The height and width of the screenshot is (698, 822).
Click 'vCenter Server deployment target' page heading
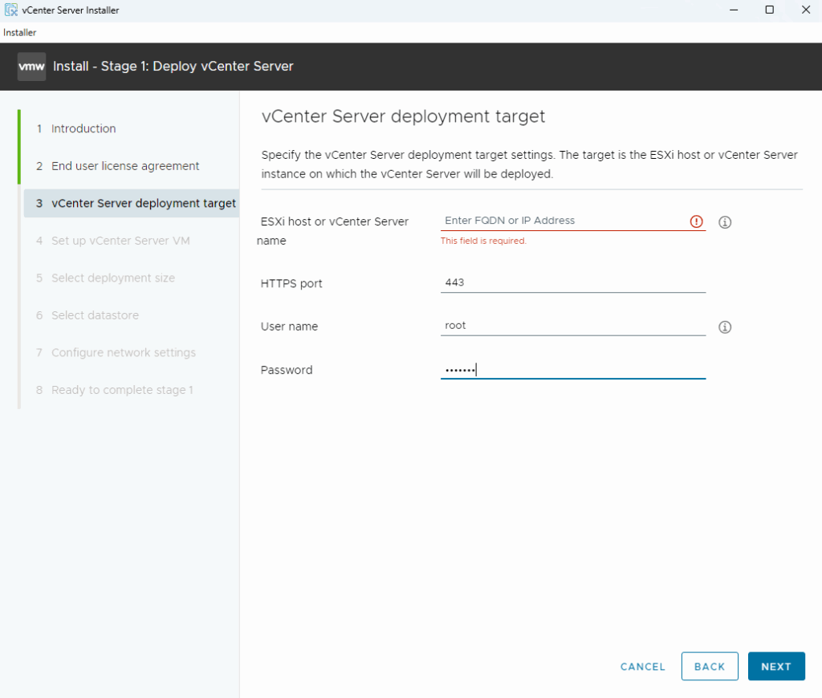click(403, 116)
